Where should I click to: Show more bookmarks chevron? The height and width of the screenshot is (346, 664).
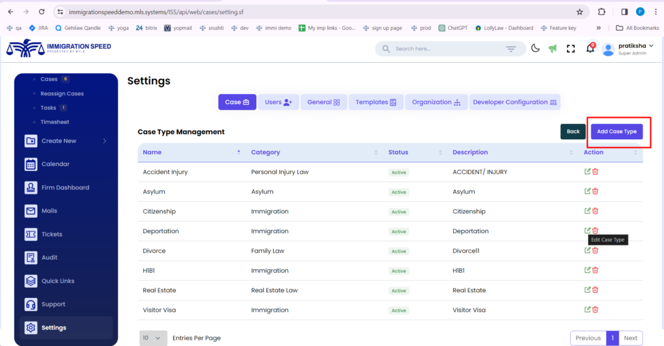[599, 28]
